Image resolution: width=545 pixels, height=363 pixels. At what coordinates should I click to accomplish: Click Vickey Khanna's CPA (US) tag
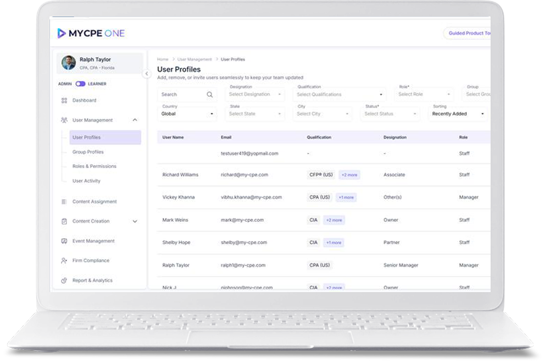[319, 197]
